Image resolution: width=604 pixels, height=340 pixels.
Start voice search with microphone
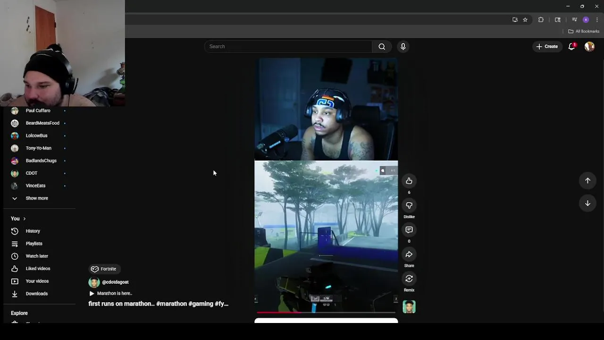(403, 46)
